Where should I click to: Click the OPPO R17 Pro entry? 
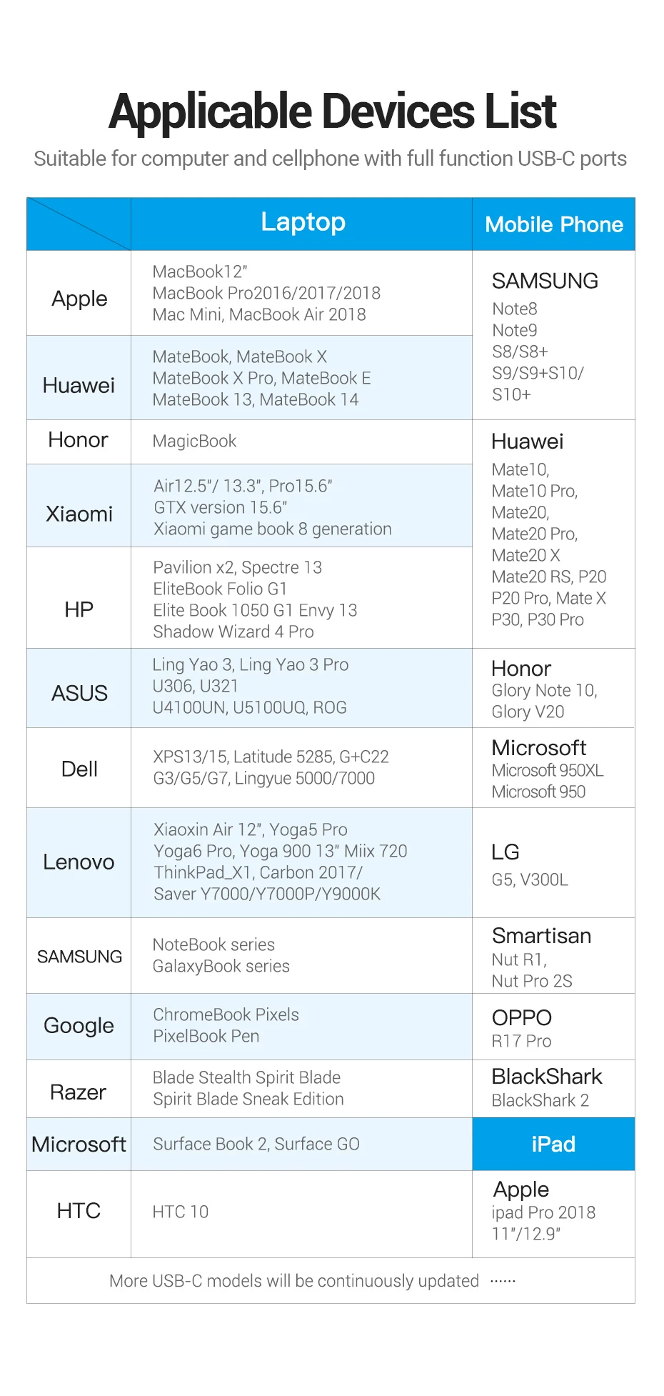point(522,1028)
